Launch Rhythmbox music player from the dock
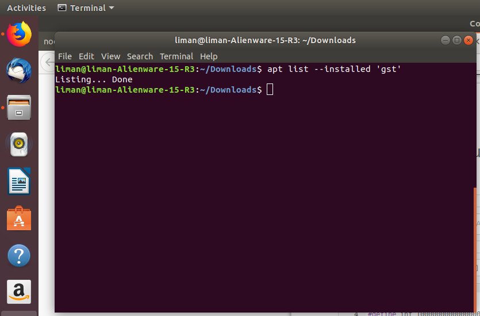 [19, 144]
